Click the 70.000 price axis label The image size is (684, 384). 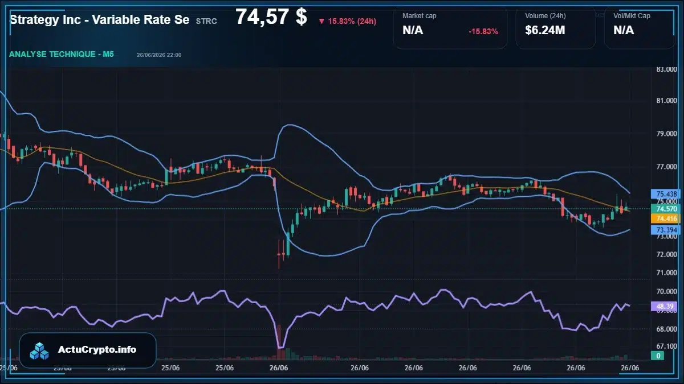click(666, 291)
